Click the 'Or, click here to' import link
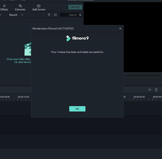Viewport: 162px width, 159px height. [23, 62]
